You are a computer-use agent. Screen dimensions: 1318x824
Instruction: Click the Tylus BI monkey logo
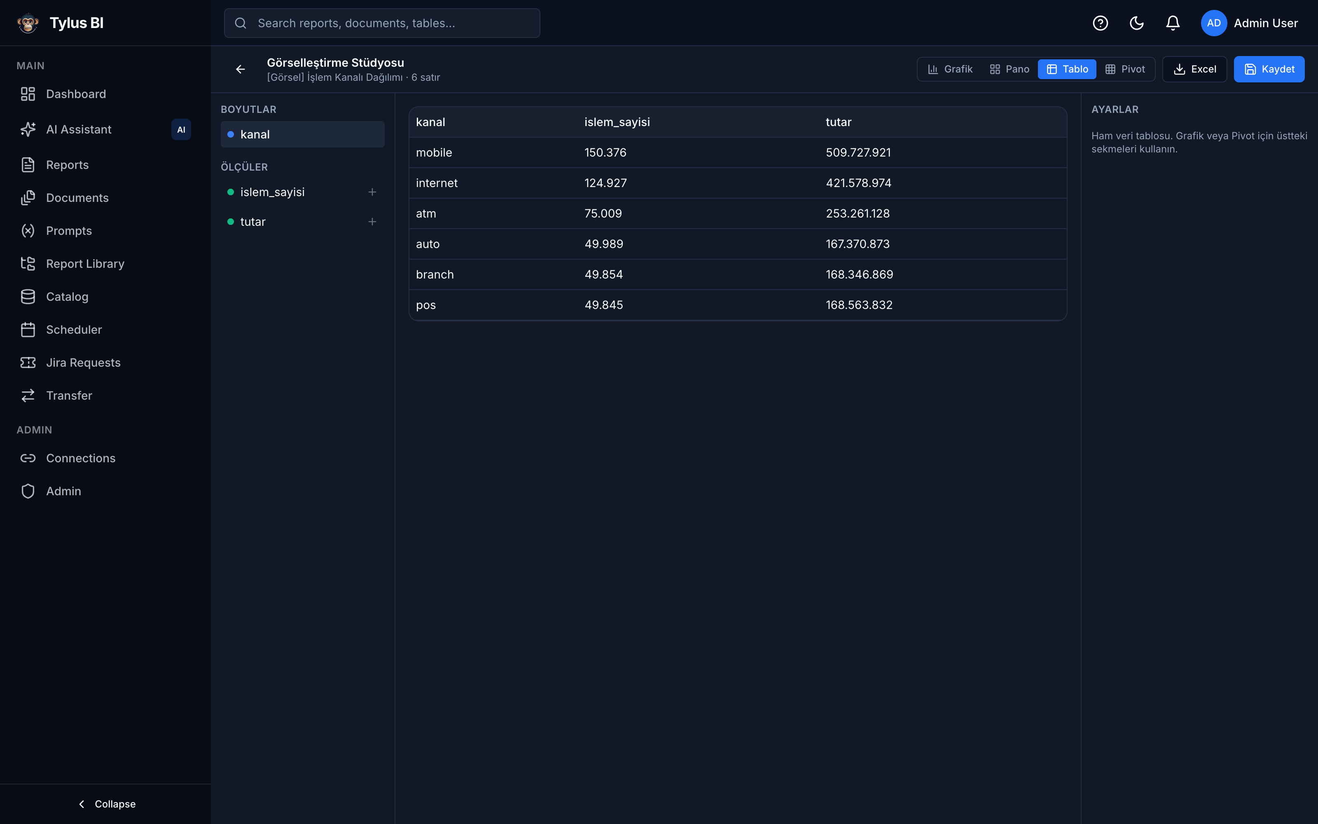28,23
